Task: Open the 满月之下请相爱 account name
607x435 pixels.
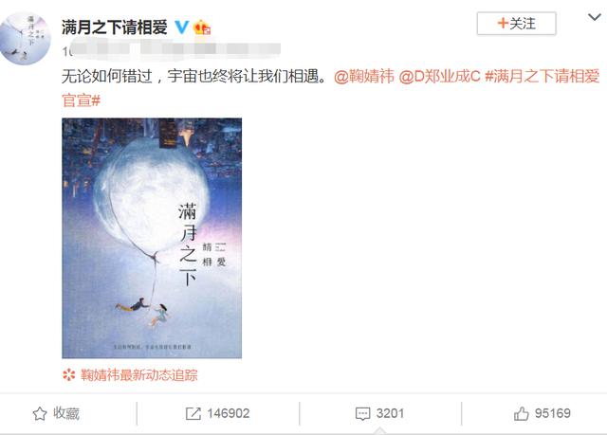Action: coord(115,27)
